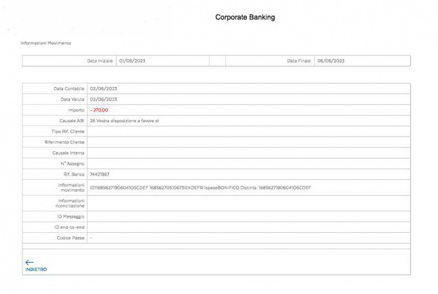
Task: Select the Data Valuta value 02/06/2023
Action: [x=103, y=99]
